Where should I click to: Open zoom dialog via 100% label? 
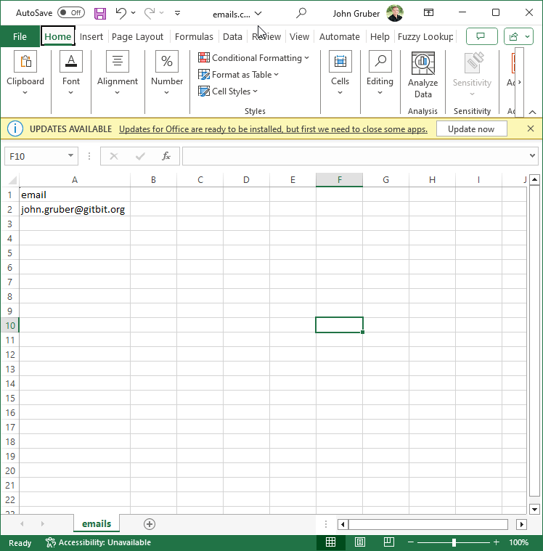tap(519, 542)
